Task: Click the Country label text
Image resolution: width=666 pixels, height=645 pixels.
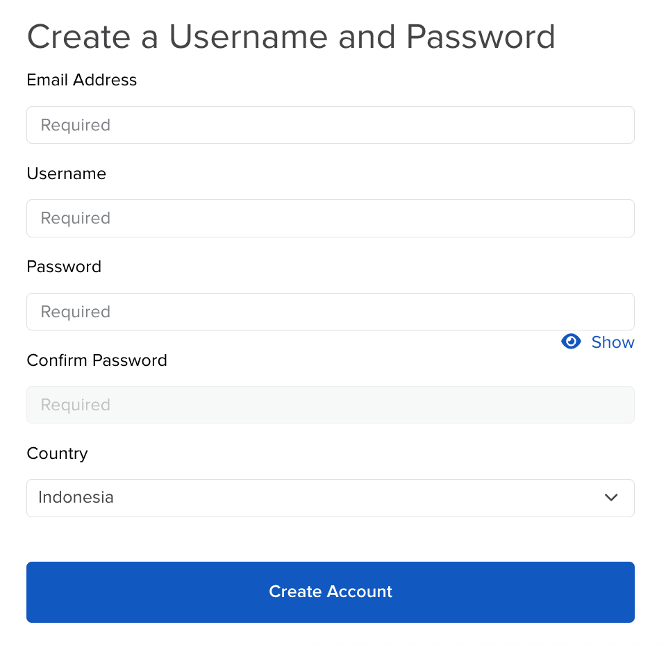Action: 58,453
